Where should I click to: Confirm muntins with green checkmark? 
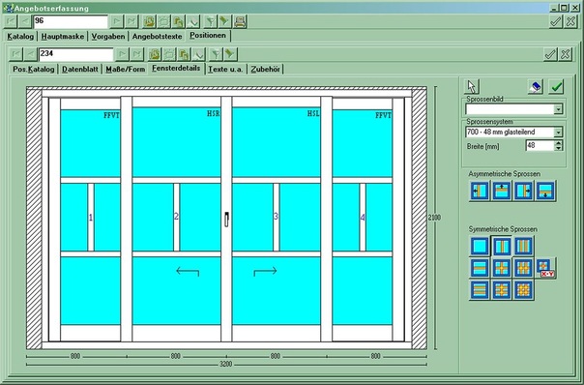[556, 87]
